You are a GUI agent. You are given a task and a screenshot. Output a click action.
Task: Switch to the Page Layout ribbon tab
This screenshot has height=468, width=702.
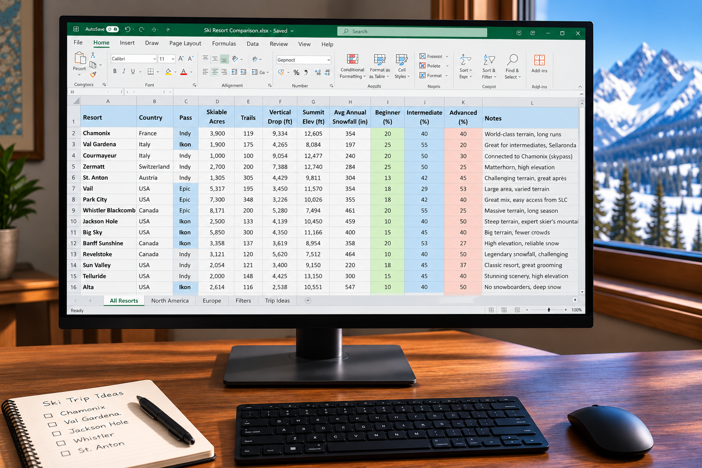(x=185, y=43)
